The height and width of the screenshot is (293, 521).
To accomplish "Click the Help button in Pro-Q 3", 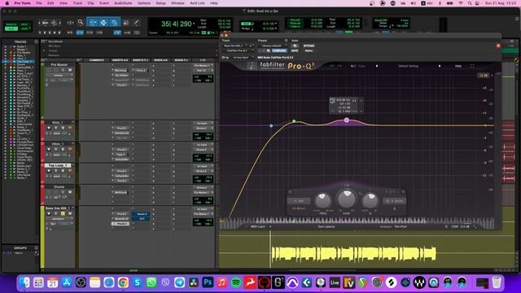I will [x=458, y=66].
